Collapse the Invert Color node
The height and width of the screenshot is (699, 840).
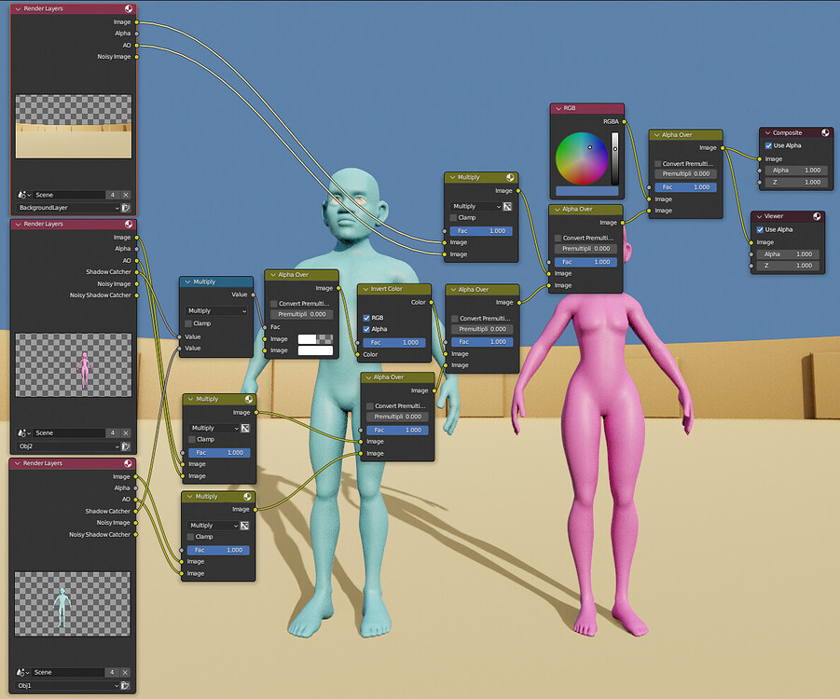click(365, 289)
